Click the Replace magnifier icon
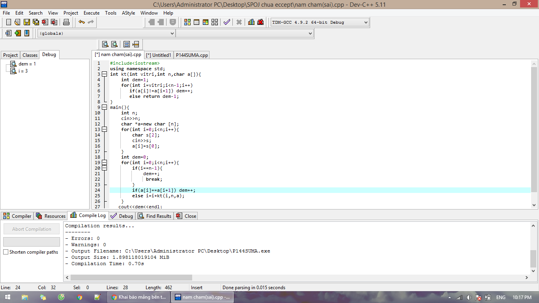 click(x=114, y=44)
